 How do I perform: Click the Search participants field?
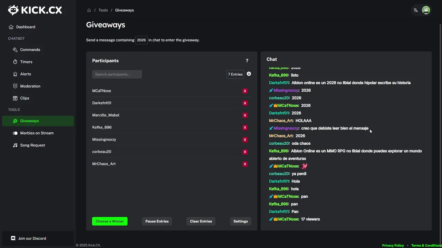click(117, 74)
